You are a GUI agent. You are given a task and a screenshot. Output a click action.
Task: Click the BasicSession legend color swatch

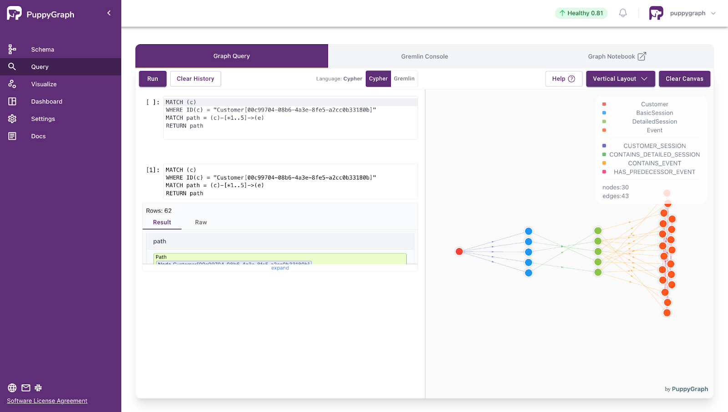click(604, 113)
